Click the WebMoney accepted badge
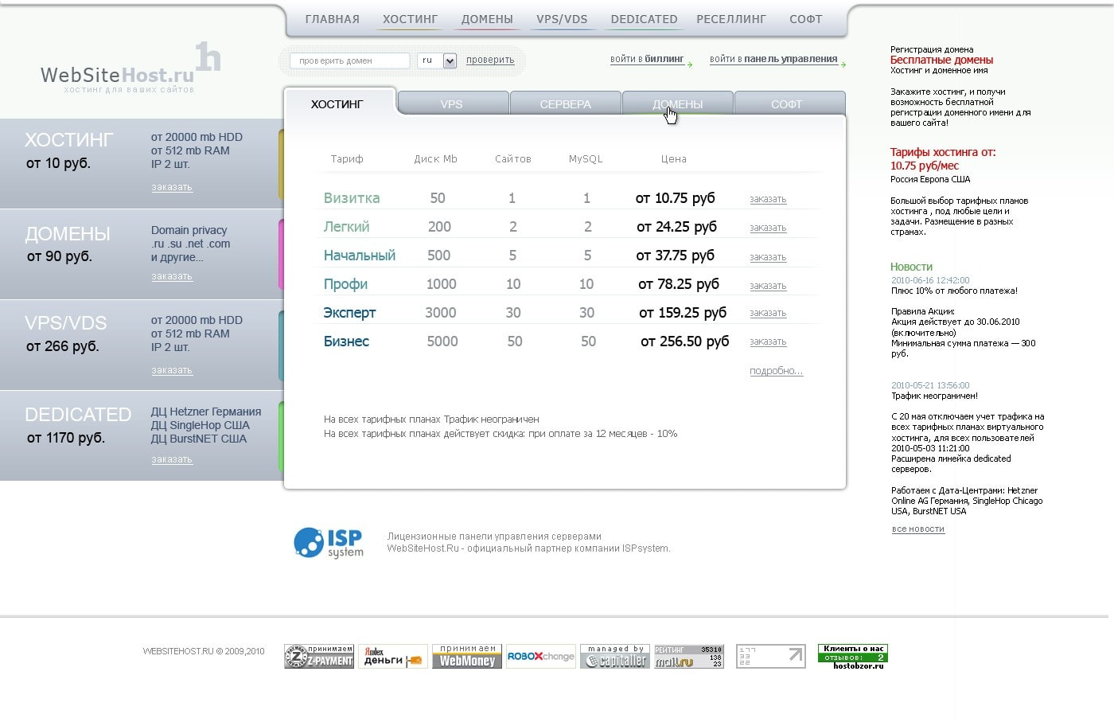The image size is (1114, 718). pos(467,657)
